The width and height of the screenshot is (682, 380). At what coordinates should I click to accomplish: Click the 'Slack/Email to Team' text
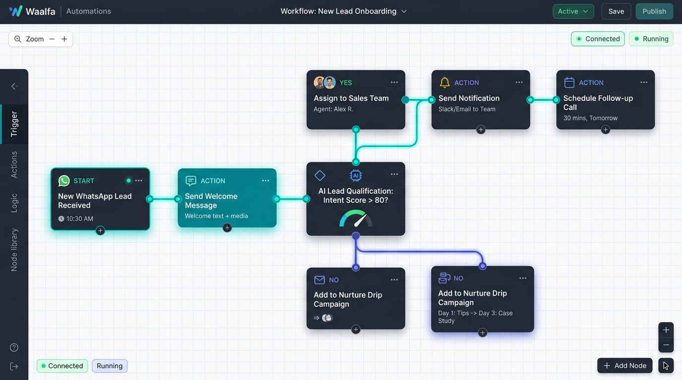467,109
